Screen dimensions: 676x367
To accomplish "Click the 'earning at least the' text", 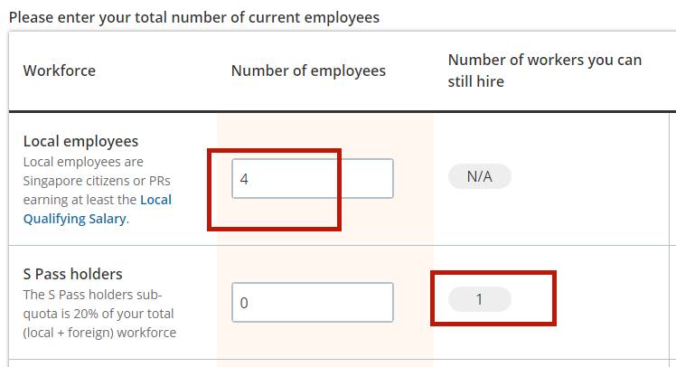I will coord(80,199).
